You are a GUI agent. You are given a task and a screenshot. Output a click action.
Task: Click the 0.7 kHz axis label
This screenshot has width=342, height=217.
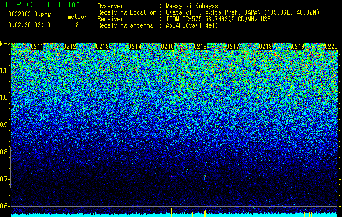pos(4,179)
